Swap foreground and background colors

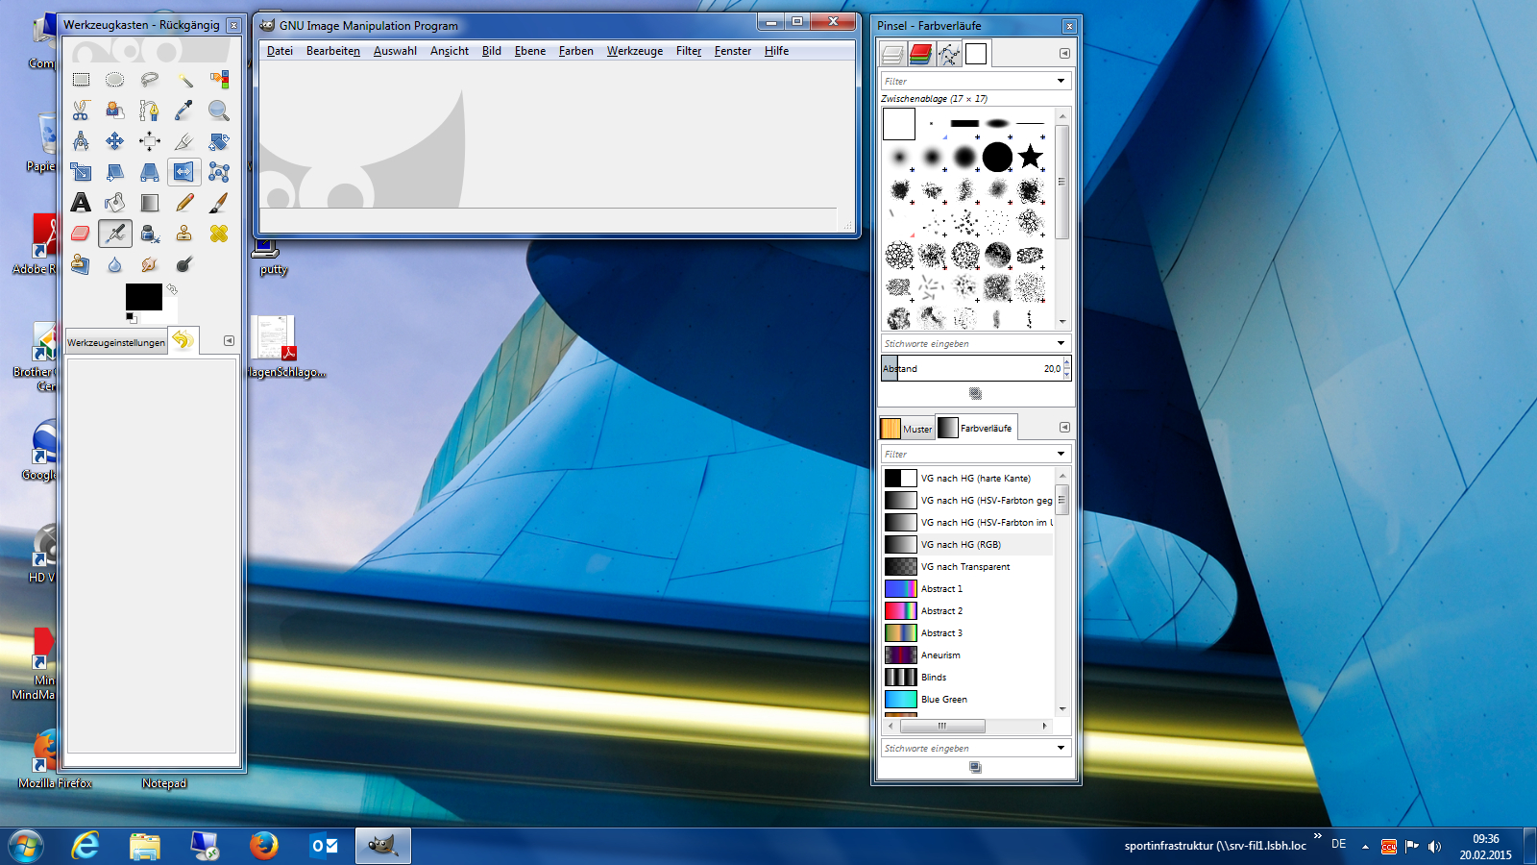[172, 288]
